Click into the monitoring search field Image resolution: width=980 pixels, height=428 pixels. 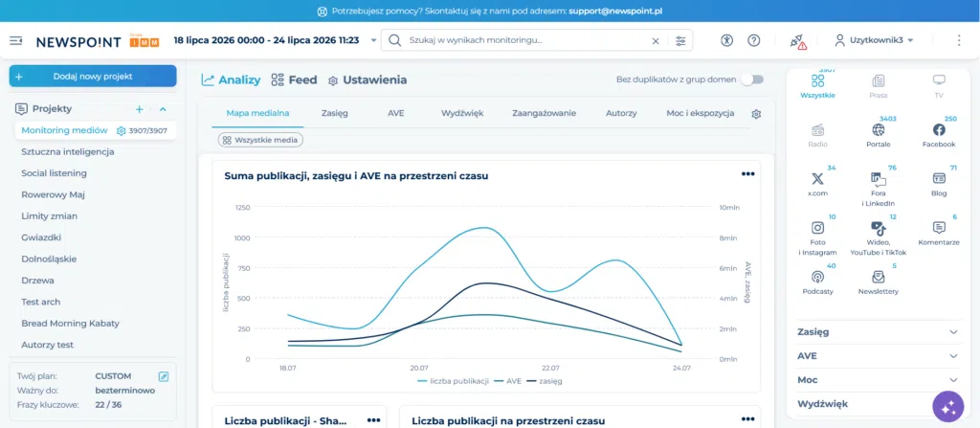click(x=526, y=40)
